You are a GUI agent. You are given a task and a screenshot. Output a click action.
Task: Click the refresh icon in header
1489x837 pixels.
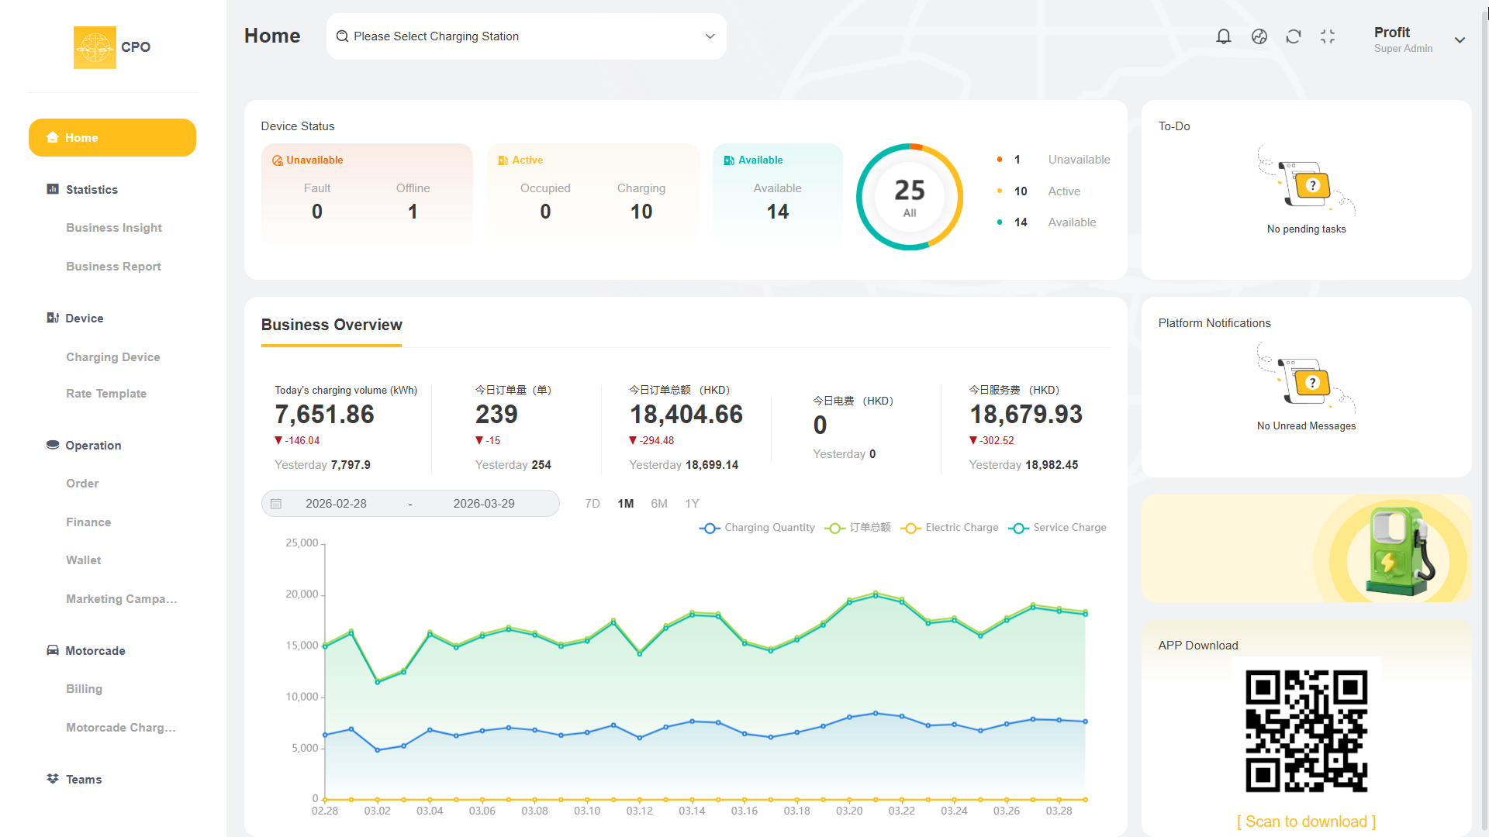[x=1294, y=36]
